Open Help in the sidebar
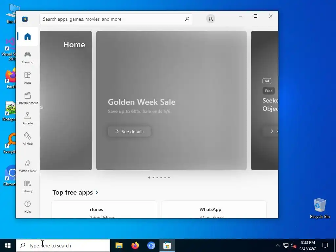 (x=28, y=207)
